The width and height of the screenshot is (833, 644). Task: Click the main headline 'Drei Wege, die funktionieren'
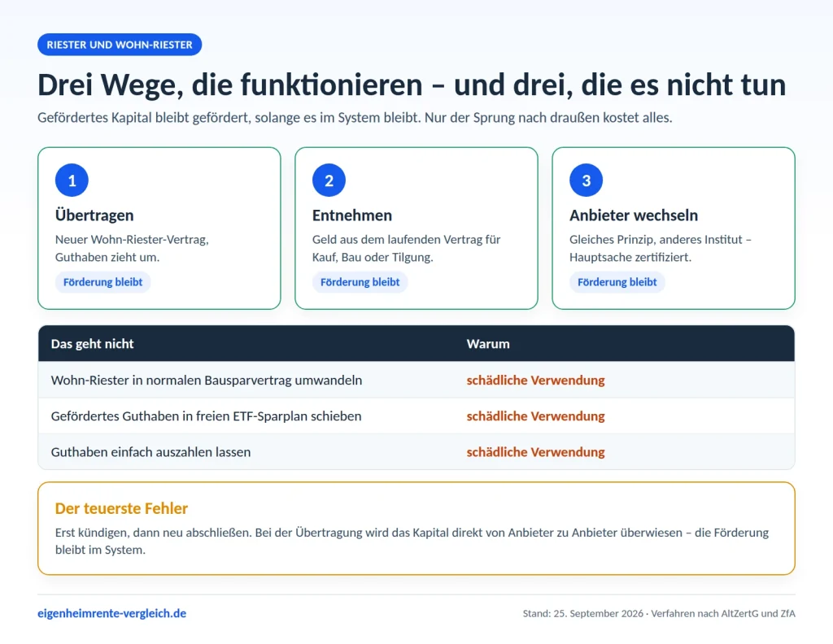tap(412, 85)
